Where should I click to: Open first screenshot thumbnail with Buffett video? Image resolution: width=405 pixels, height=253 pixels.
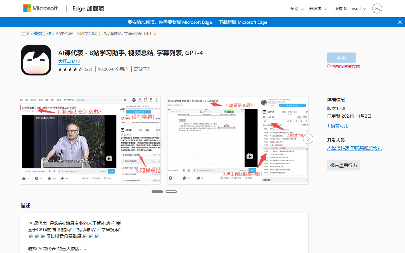(x=90, y=140)
